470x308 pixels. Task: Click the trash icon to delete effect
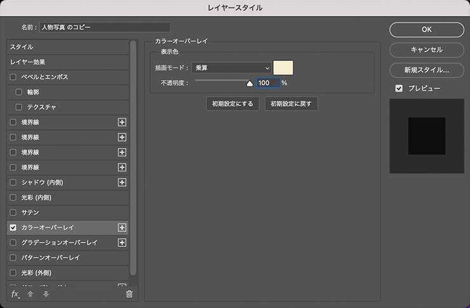(x=130, y=294)
